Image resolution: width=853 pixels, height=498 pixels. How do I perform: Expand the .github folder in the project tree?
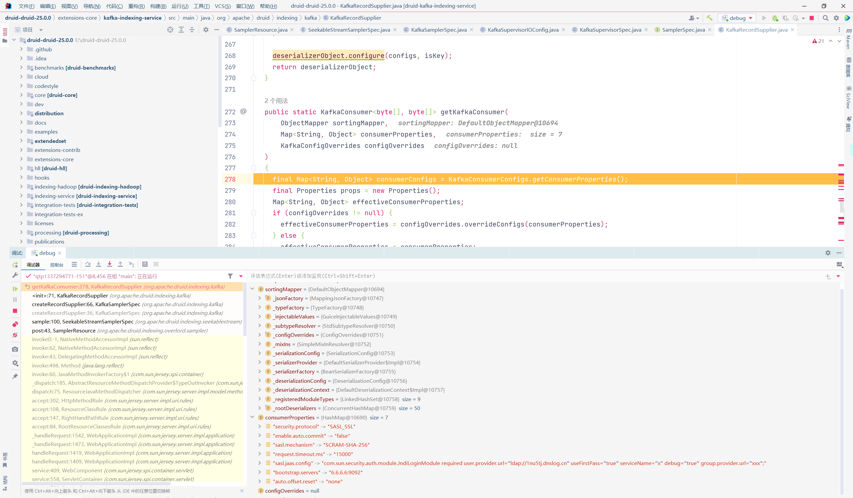pyautogui.click(x=21, y=49)
